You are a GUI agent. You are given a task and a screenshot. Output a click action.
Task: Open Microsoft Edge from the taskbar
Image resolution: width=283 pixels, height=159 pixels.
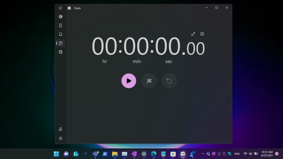click(x=154, y=154)
